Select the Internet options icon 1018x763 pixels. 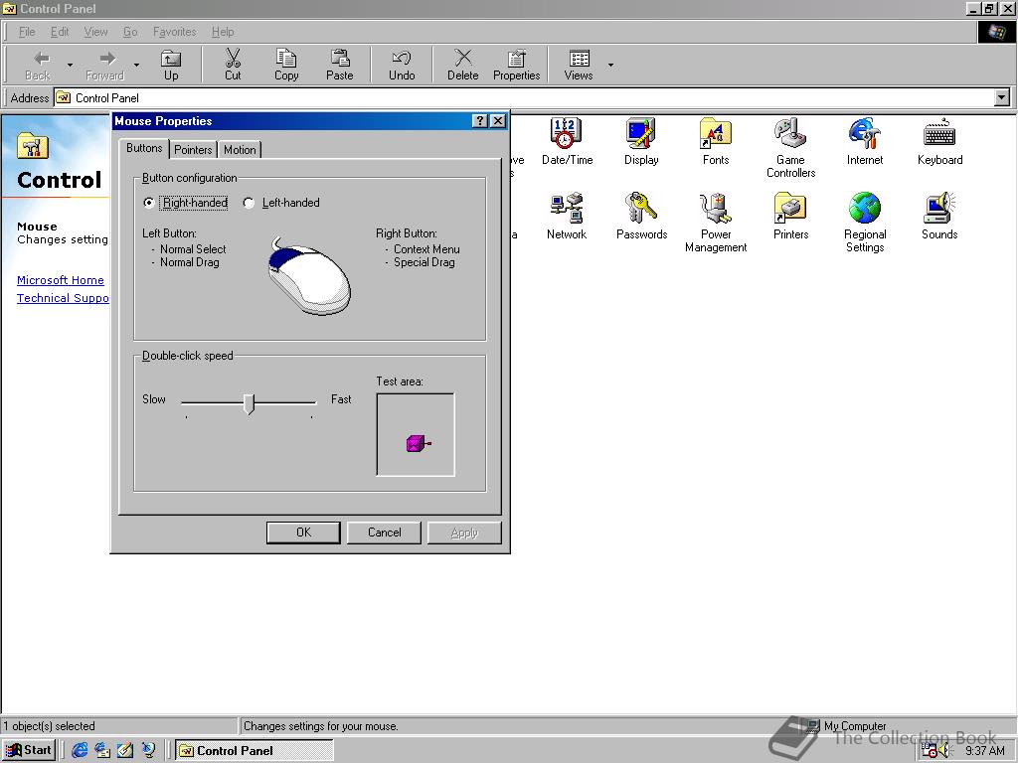point(865,141)
